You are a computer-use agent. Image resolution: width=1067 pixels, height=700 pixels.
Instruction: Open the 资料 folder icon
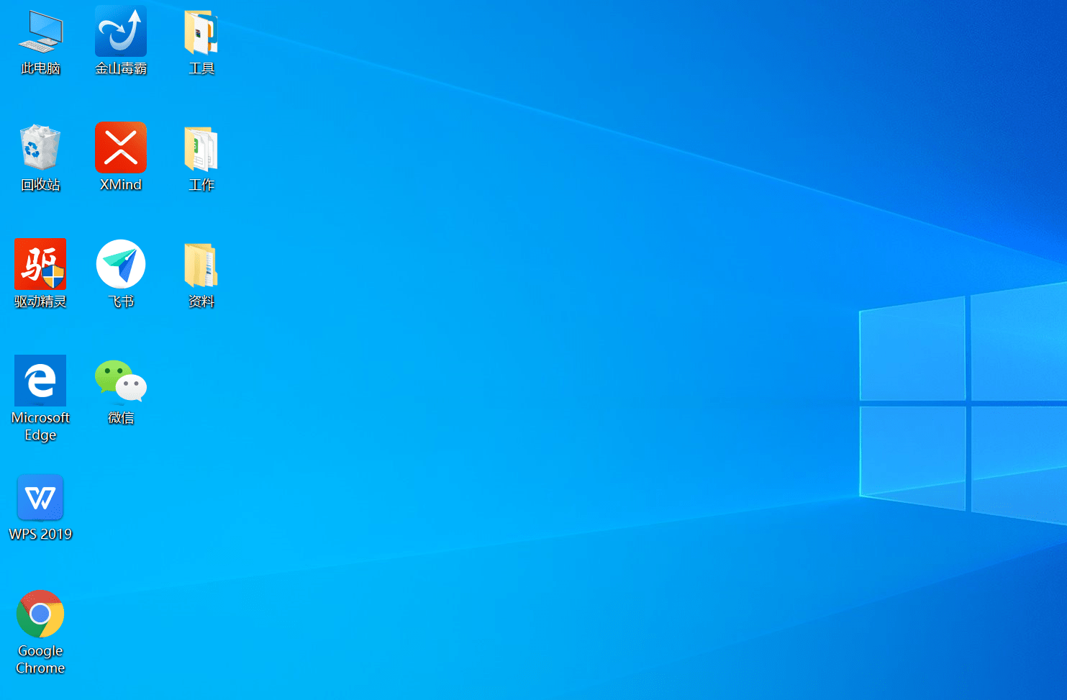pyautogui.click(x=201, y=265)
